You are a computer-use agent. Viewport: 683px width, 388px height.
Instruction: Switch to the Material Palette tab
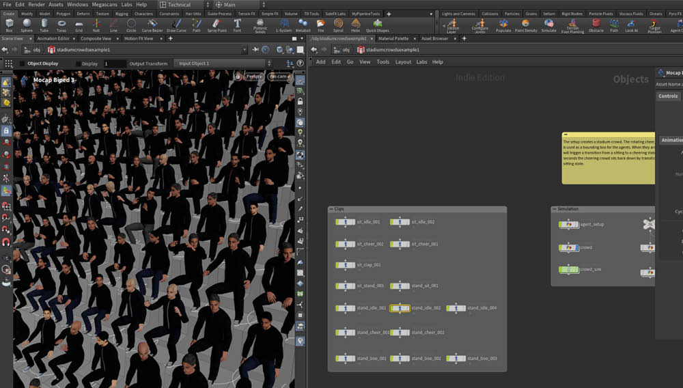[393, 39]
